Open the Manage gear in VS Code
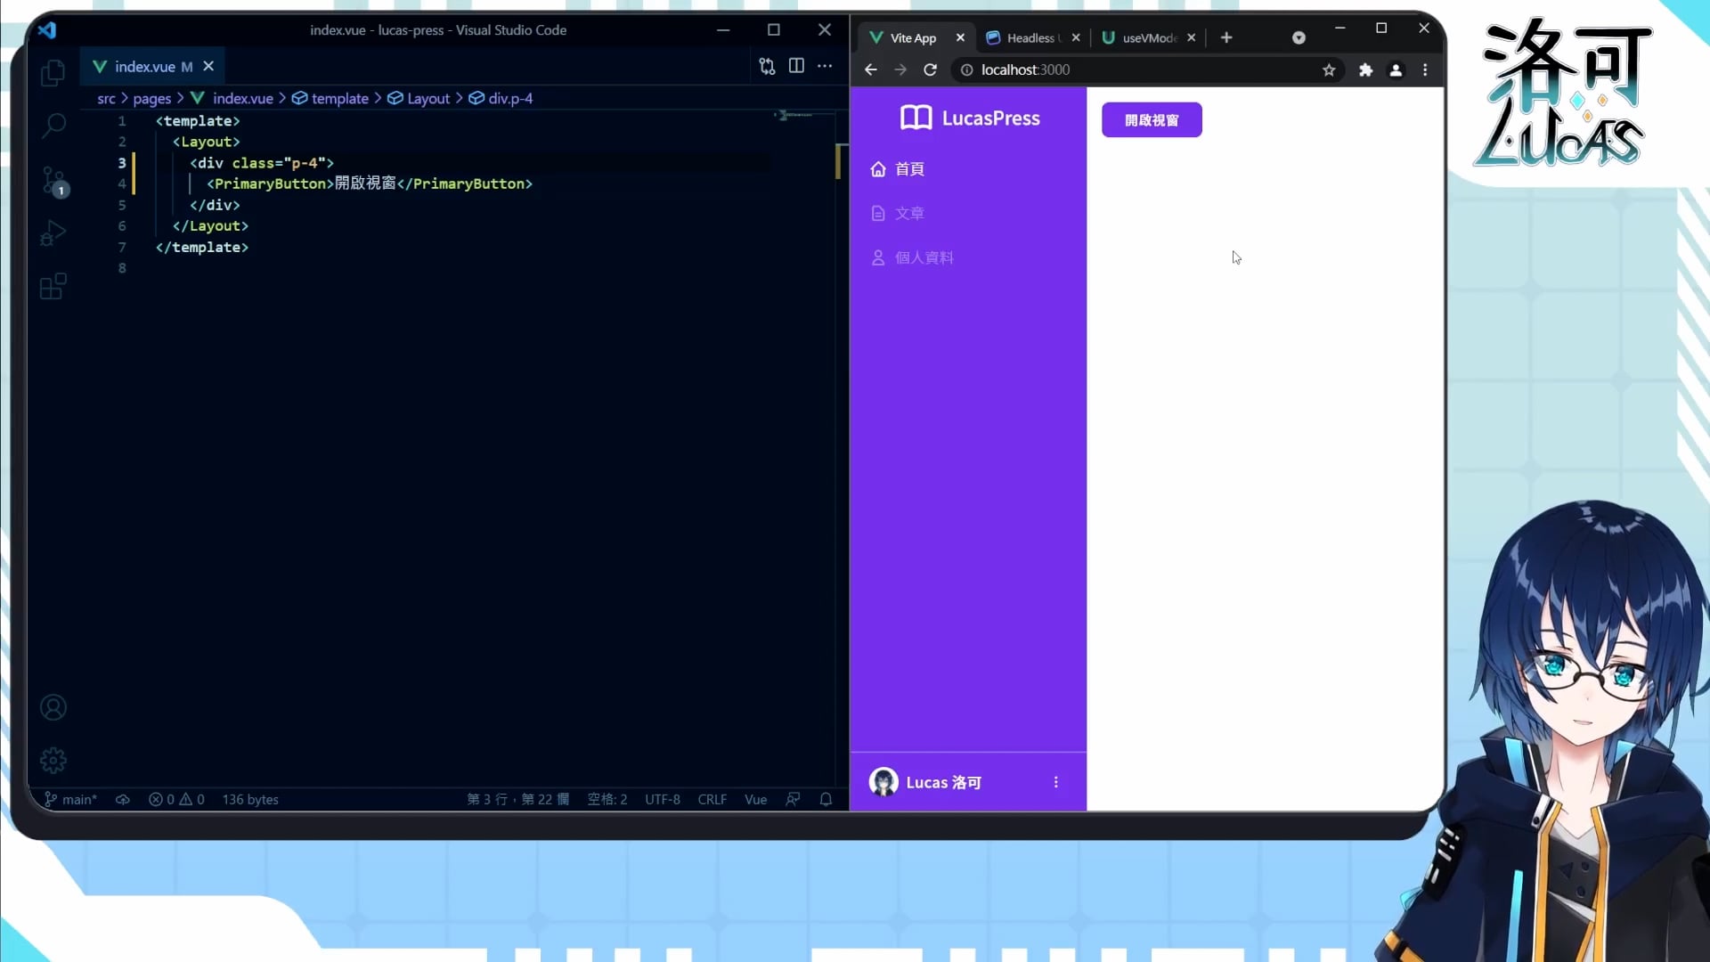 (x=53, y=760)
